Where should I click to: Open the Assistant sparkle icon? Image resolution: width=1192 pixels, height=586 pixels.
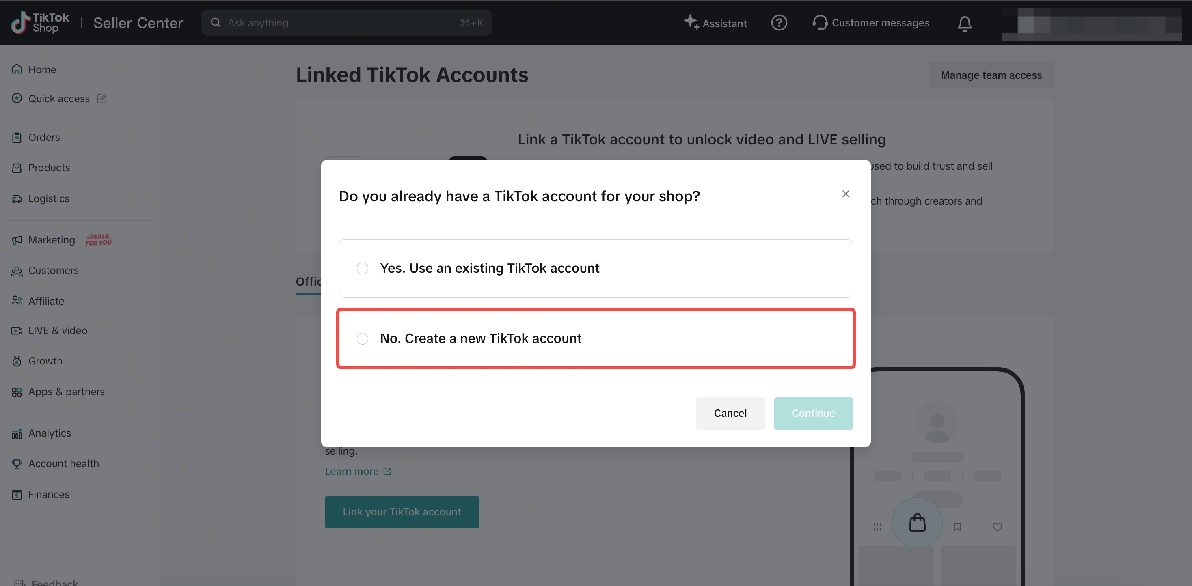coord(691,22)
